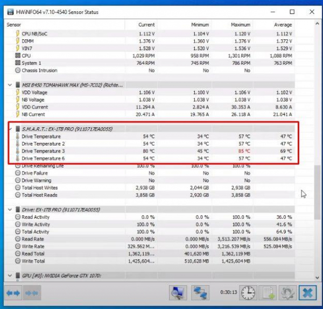Image resolution: width=323 pixels, height=309 pixels.
Task: Click the collapse sensors arrows button
Action: coord(32,293)
